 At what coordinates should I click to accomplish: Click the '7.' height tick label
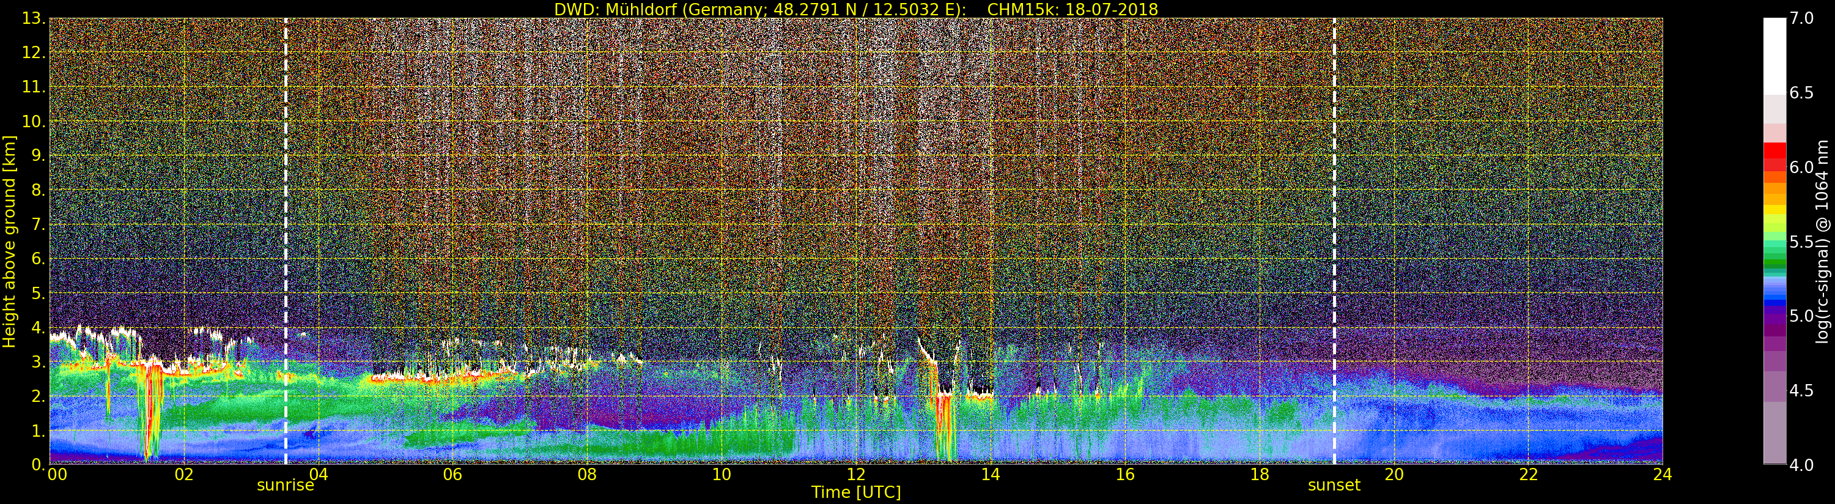tap(38, 224)
